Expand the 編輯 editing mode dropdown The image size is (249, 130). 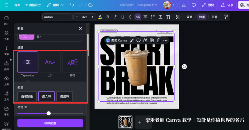tap(55, 5)
